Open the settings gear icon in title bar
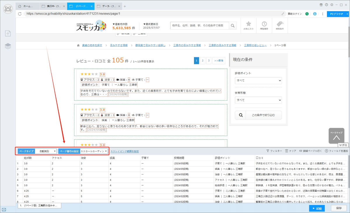 click(x=332, y=5)
